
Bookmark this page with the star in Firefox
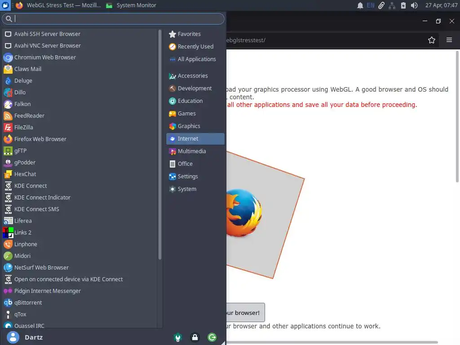(x=431, y=40)
